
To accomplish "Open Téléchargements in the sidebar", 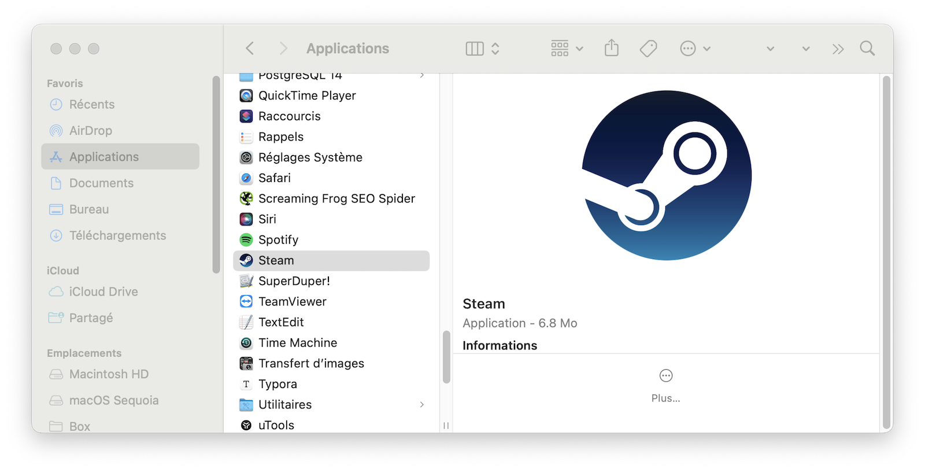I will click(120, 235).
